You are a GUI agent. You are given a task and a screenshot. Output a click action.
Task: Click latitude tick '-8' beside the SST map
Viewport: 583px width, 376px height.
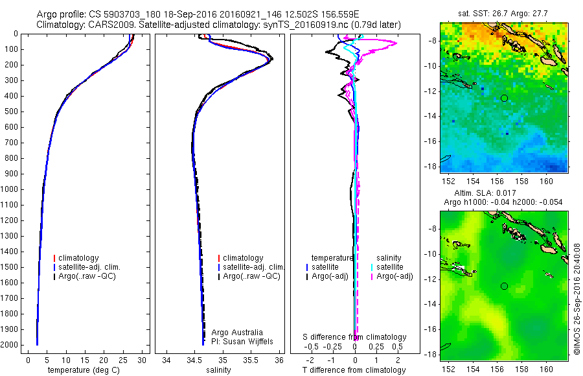(433, 41)
